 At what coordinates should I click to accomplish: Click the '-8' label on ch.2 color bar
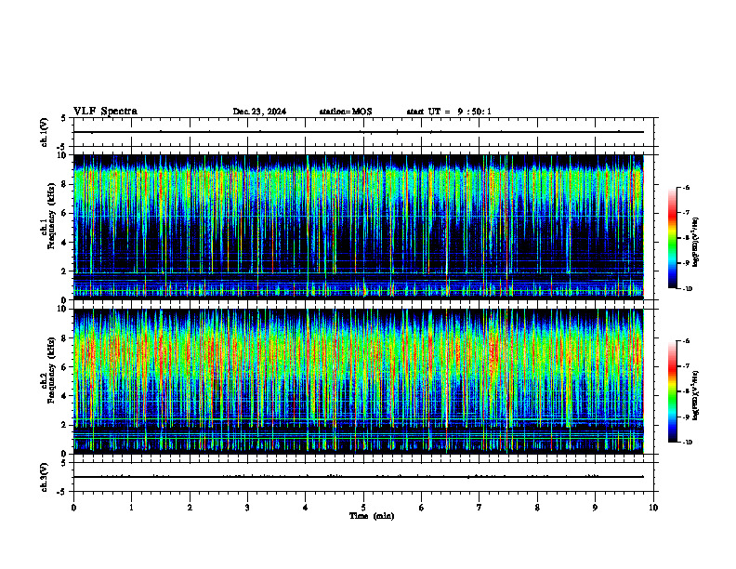[x=686, y=391]
